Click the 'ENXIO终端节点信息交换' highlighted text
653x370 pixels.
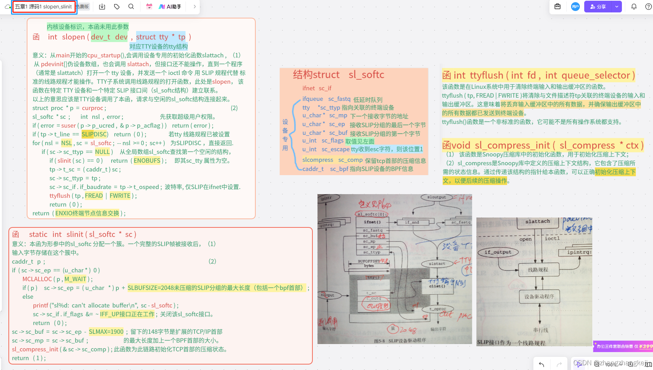coord(87,213)
